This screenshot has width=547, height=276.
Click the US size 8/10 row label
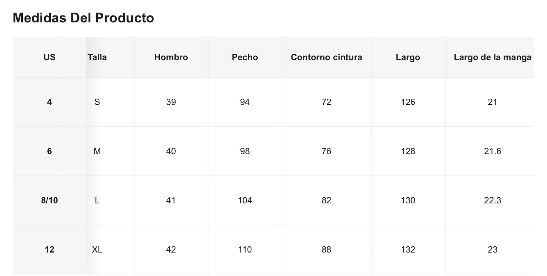pyautogui.click(x=49, y=200)
